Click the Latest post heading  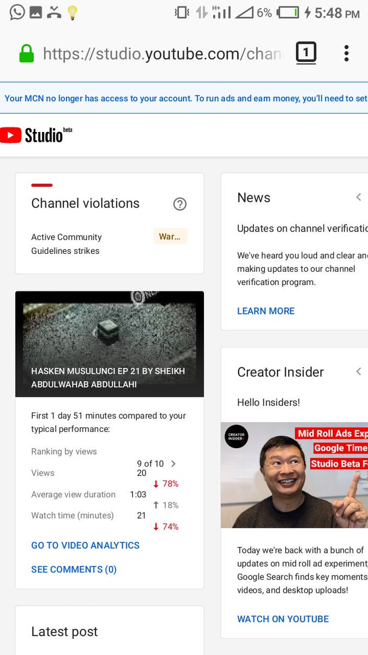64,632
